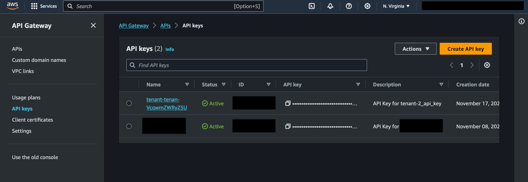Open console settings gear in top bar
Image resolution: width=528 pixels, height=182 pixels.
click(x=367, y=6)
